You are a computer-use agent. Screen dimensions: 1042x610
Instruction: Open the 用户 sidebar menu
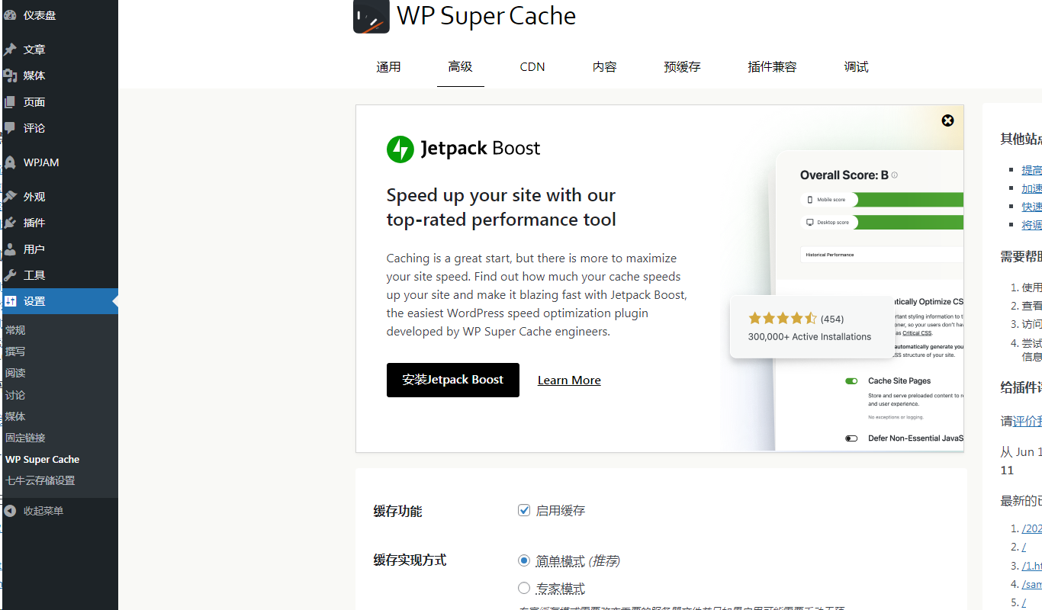[60, 249]
